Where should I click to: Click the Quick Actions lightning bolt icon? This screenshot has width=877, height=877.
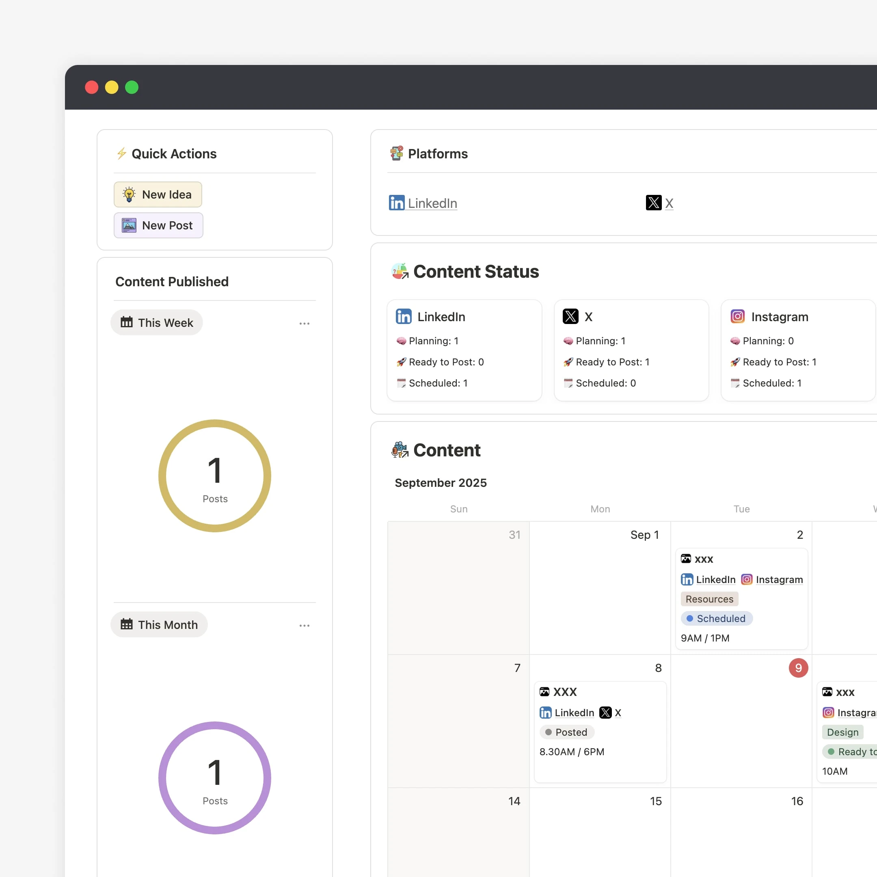pyautogui.click(x=122, y=153)
